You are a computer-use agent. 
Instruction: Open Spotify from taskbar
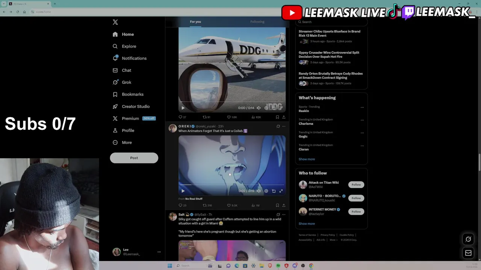click(278, 266)
